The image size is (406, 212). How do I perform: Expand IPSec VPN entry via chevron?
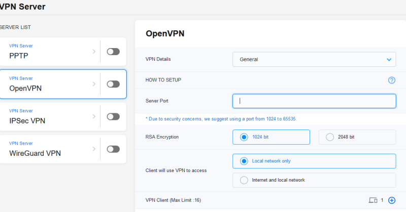[x=94, y=117]
